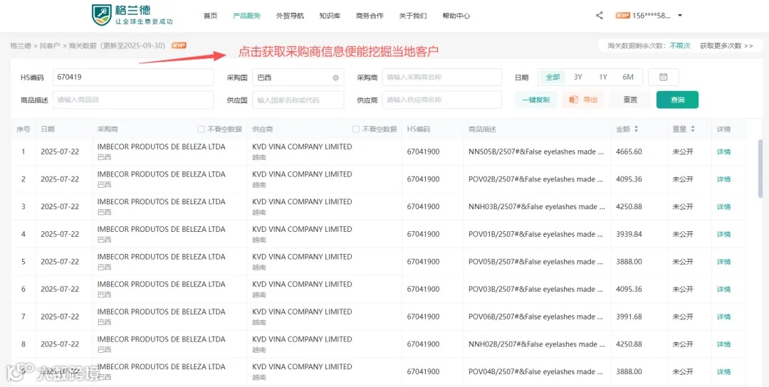Open 详情 for row 5

click(724, 262)
